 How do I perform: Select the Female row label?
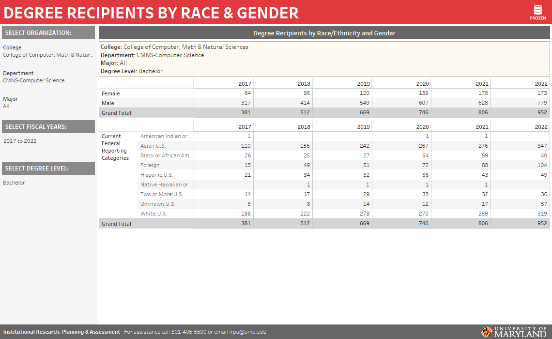pos(111,93)
